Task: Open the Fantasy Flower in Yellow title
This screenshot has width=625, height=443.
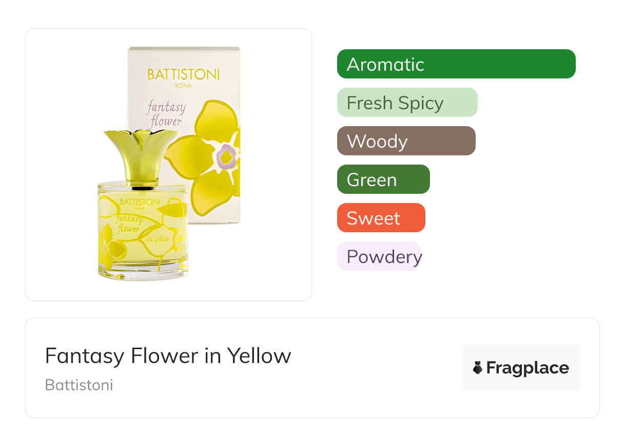Action: point(168,355)
